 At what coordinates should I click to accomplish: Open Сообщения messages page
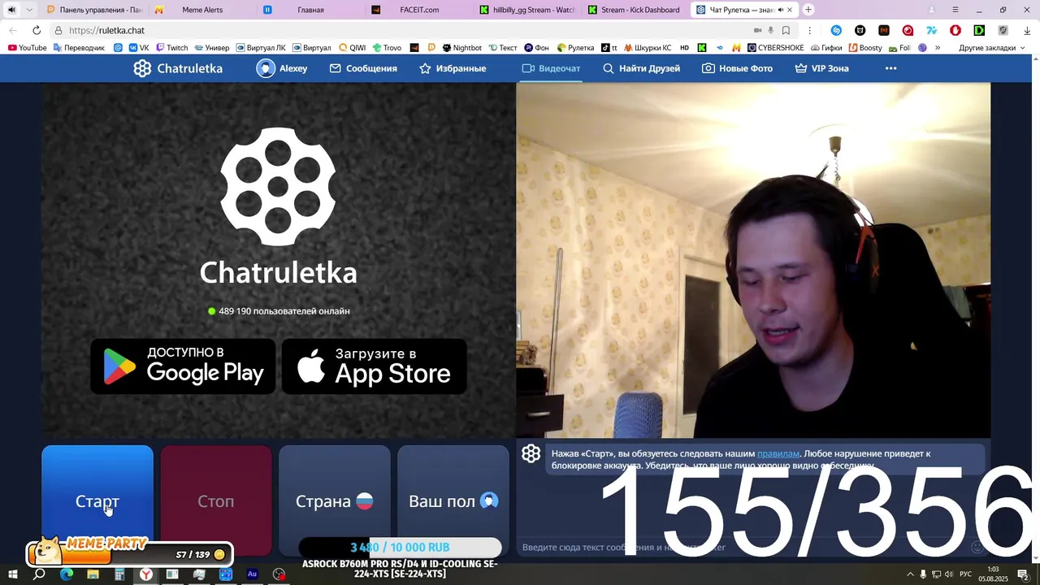pos(363,68)
